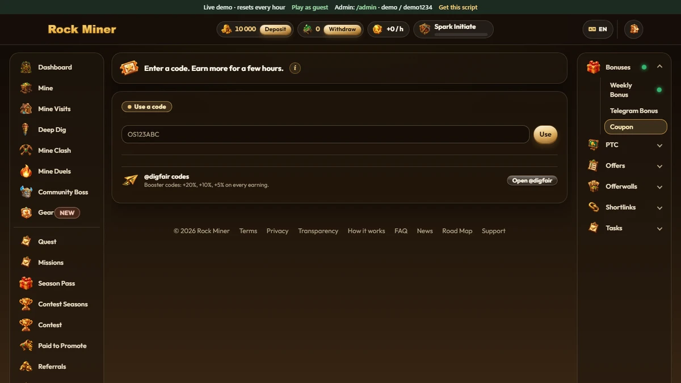681x383 pixels.
Task: Open the Quest scroll icon
Action: click(x=26, y=242)
